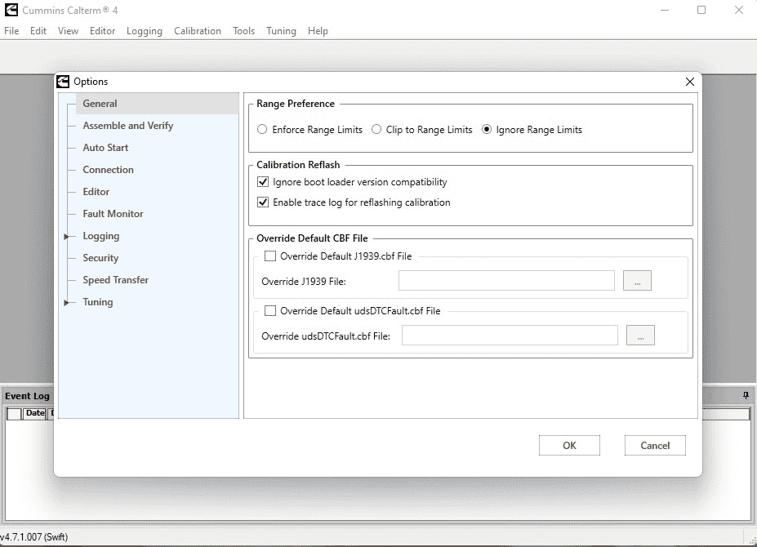Toggle Enable trace log for reflashing
Image resolution: width=757 pixels, height=547 pixels.
pos(263,202)
